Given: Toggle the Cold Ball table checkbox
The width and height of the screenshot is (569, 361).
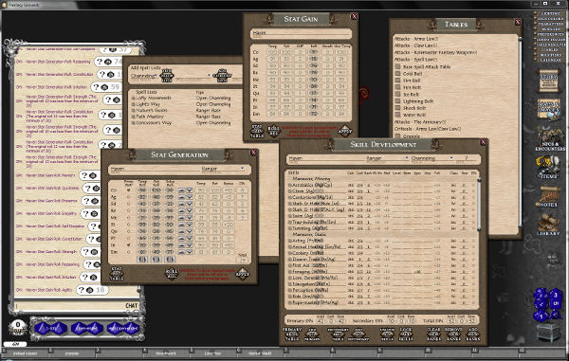Looking at the screenshot, I should click(x=397, y=74).
